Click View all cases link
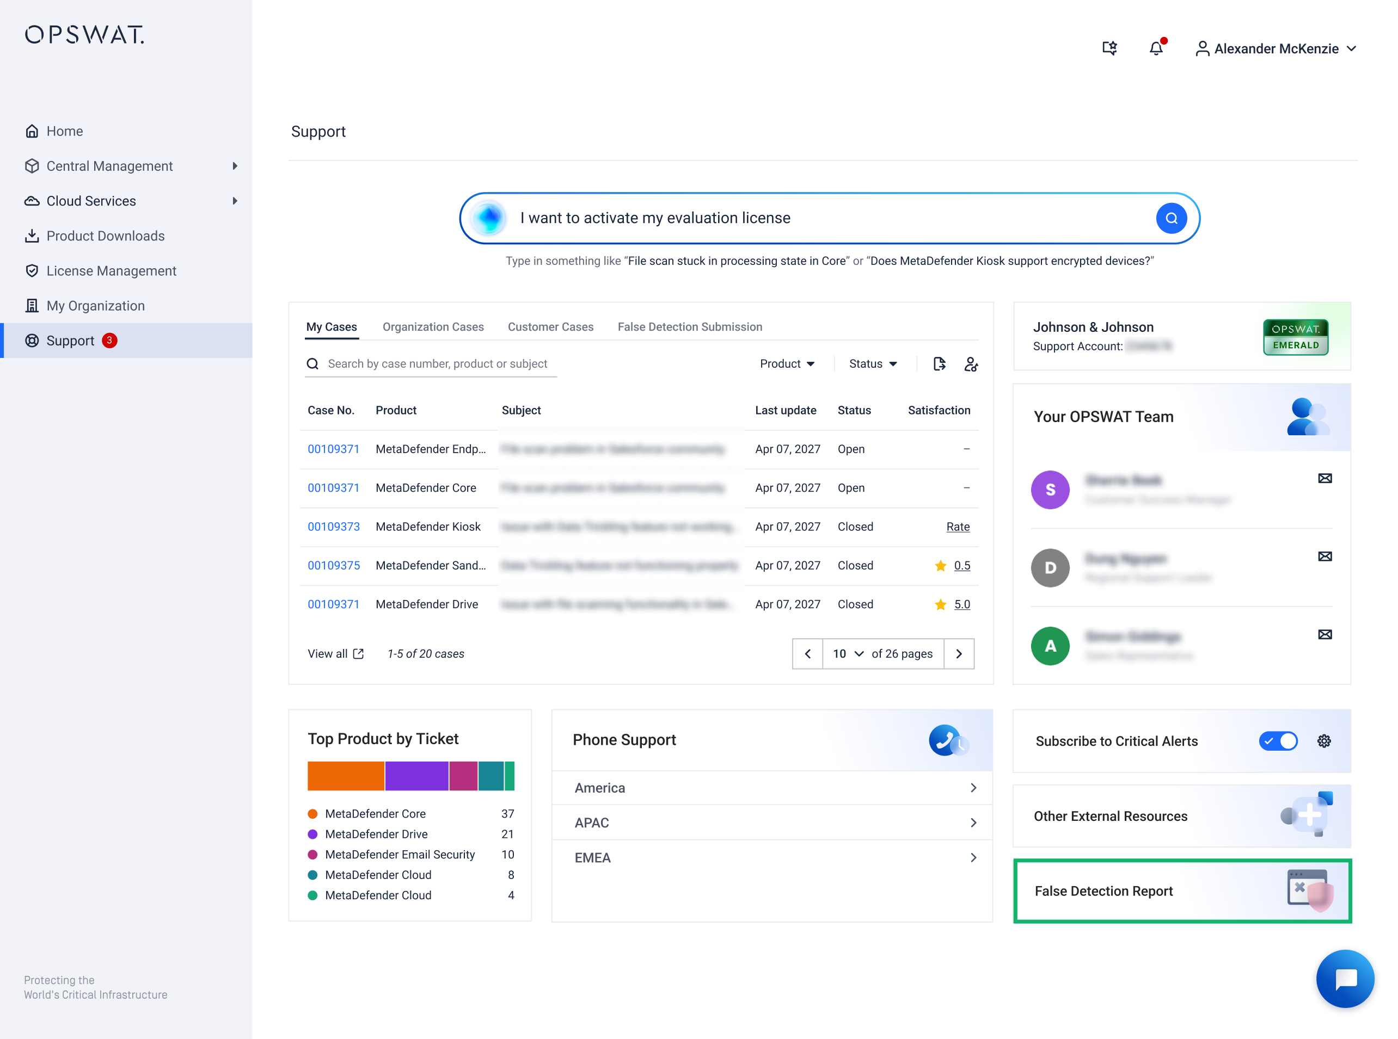1398x1039 pixels. point(335,653)
